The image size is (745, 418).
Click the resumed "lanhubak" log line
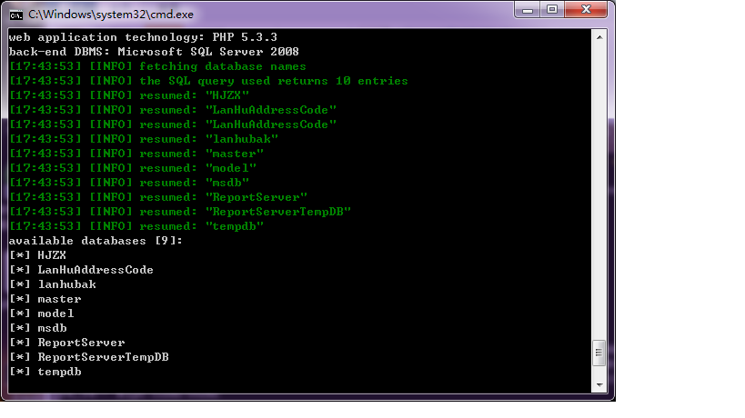144,139
